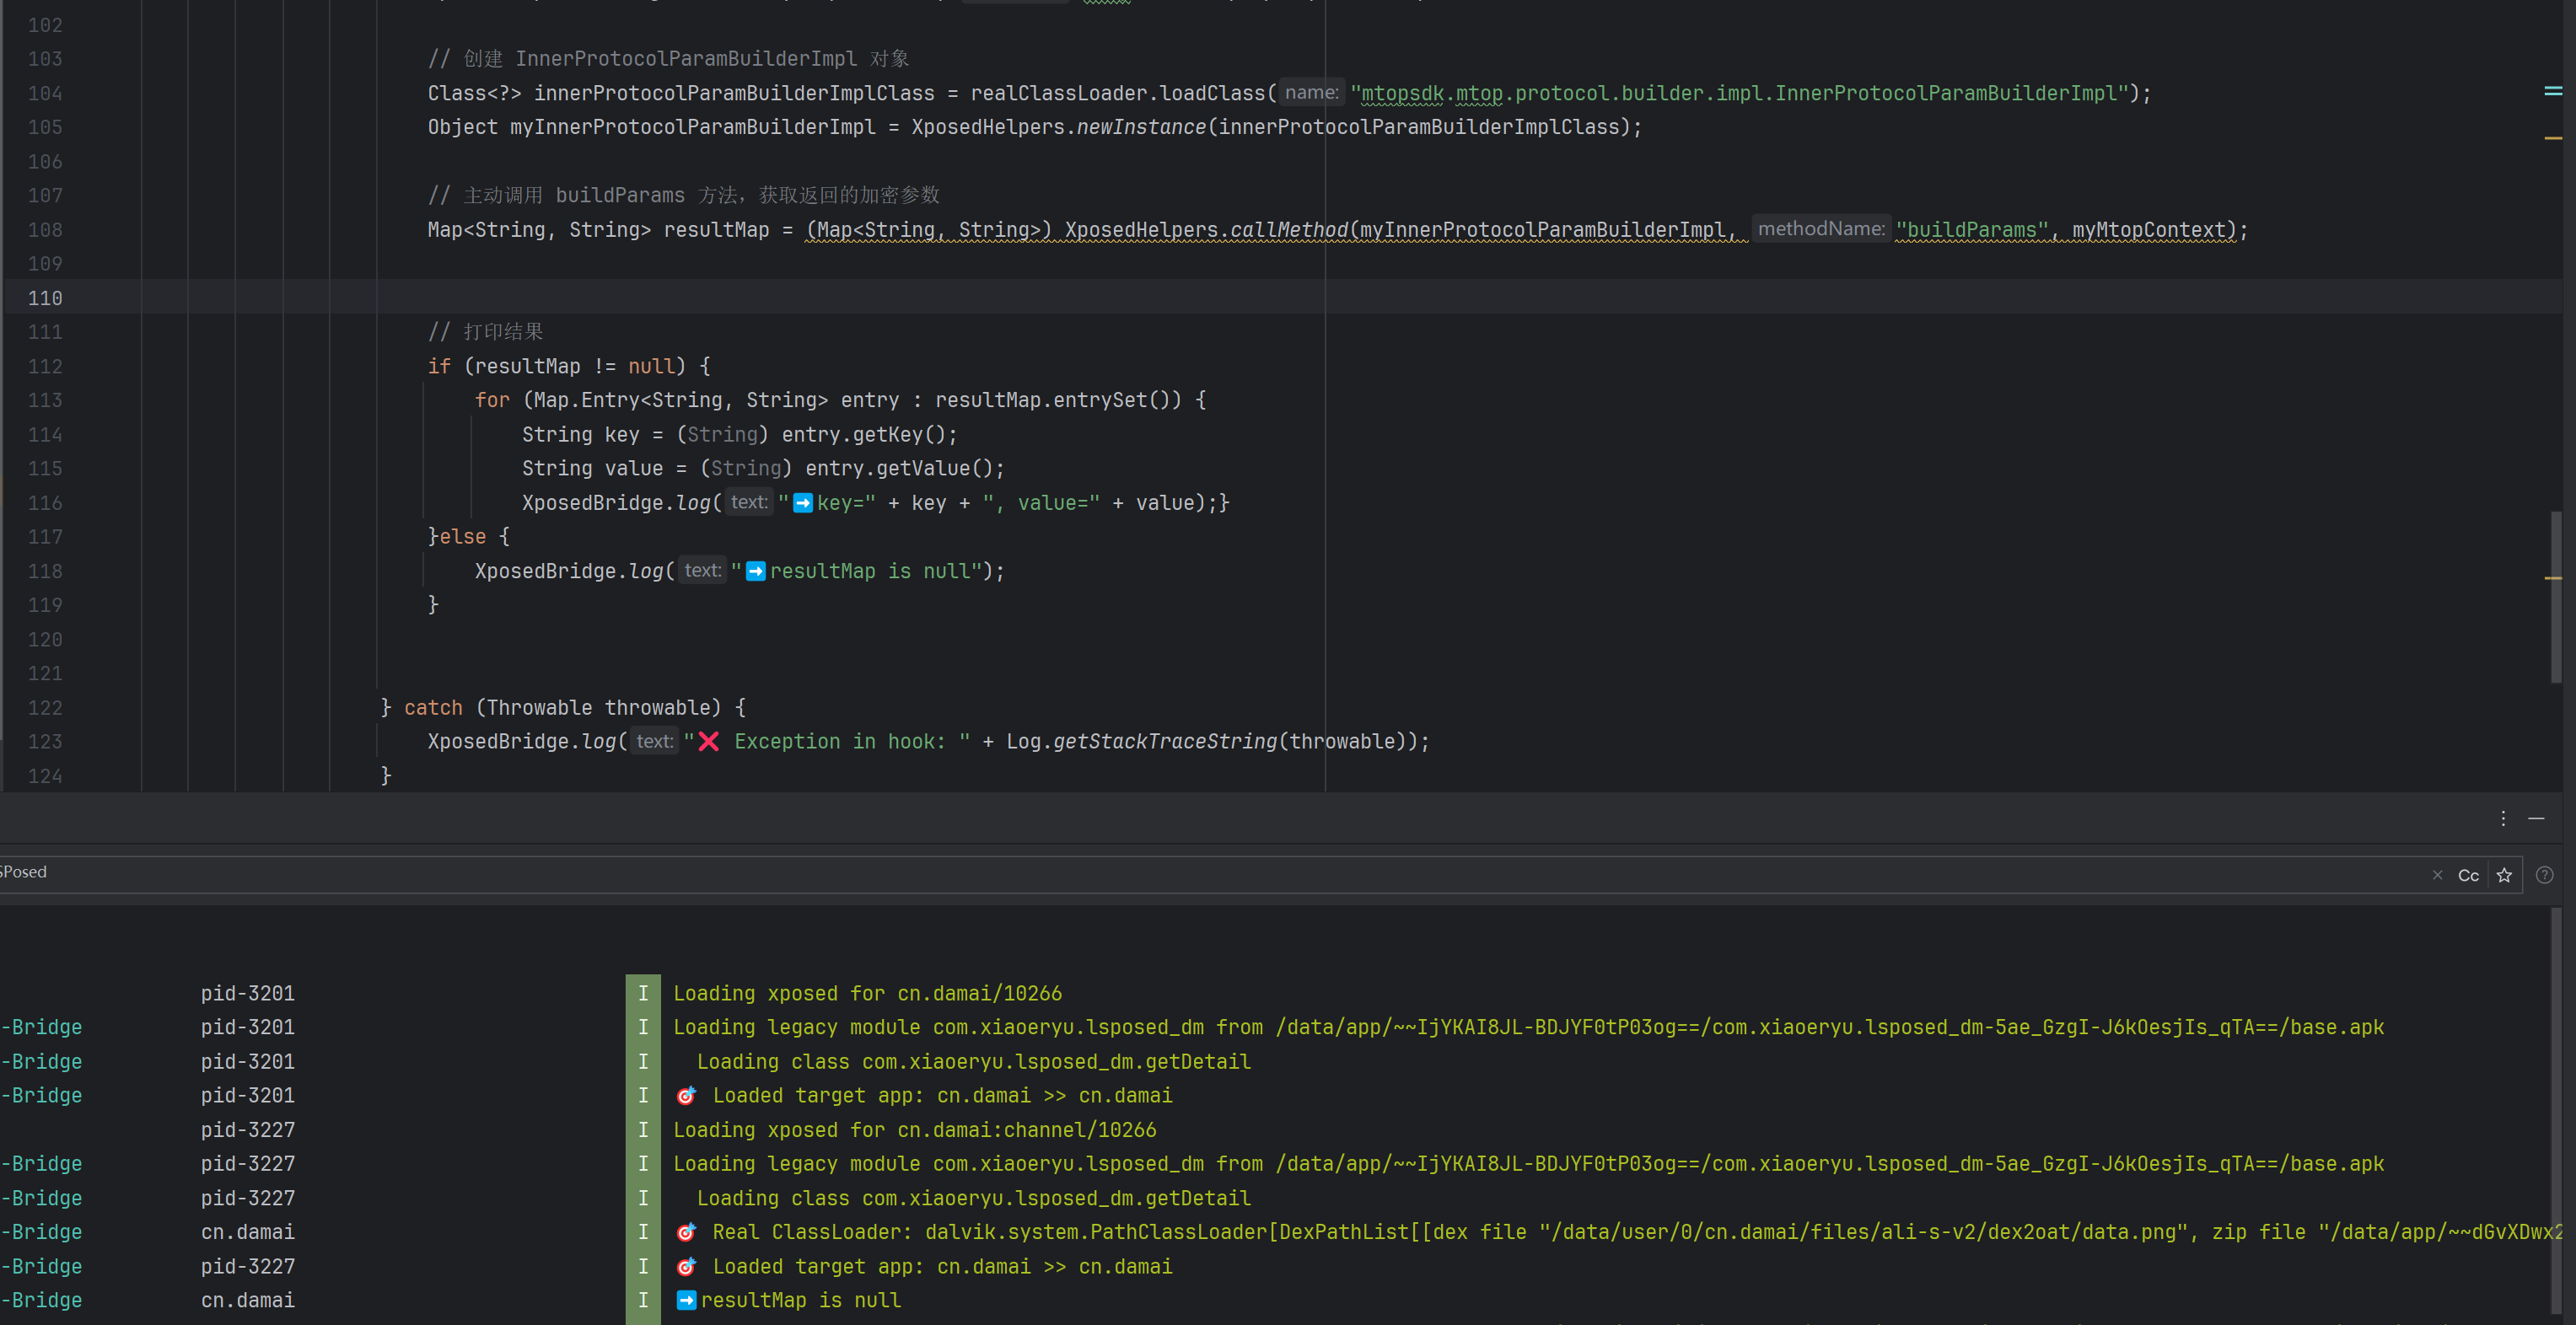Click 'entry.getKey()' on line 114

[864, 435]
